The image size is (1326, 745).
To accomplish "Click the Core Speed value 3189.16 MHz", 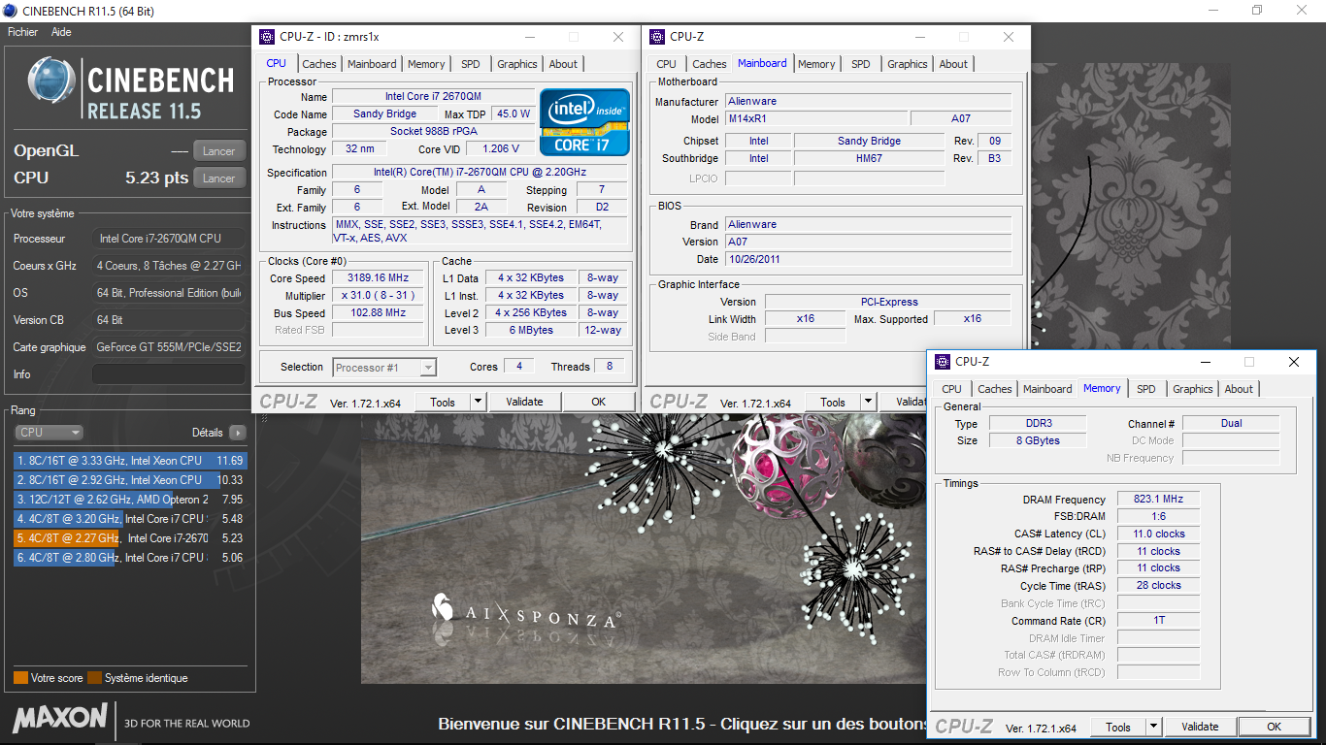I will [x=378, y=278].
